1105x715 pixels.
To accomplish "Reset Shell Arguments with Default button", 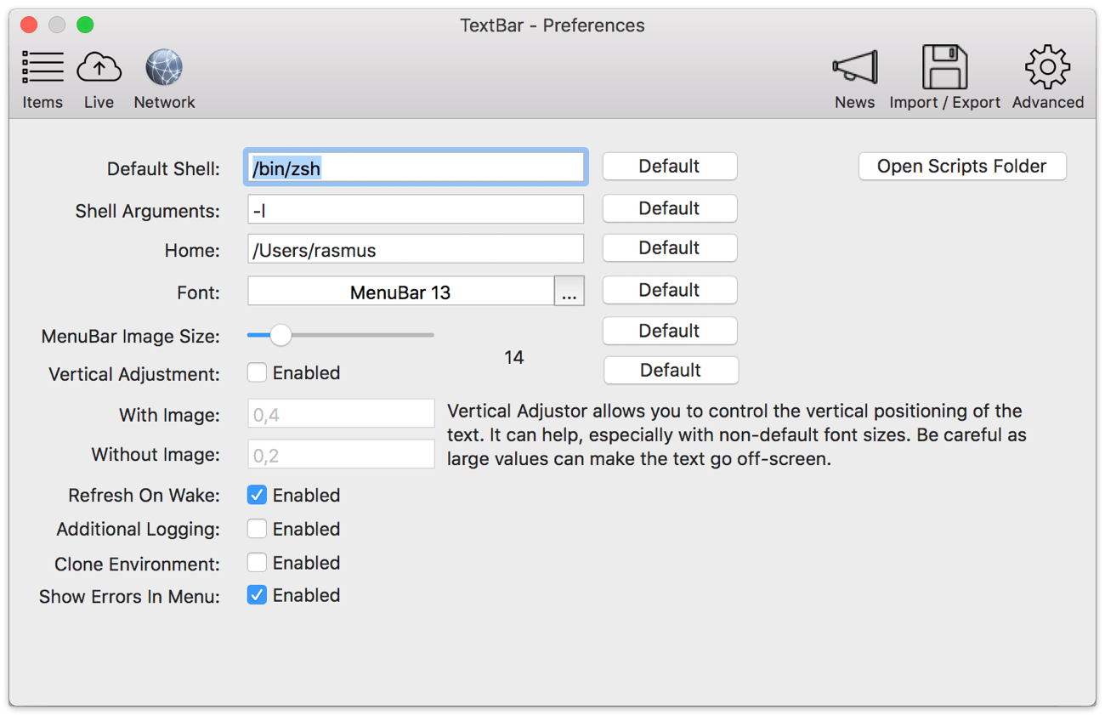I will 669,208.
